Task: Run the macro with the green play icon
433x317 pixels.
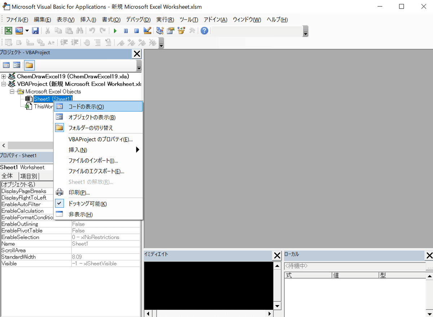Action: 115,31
